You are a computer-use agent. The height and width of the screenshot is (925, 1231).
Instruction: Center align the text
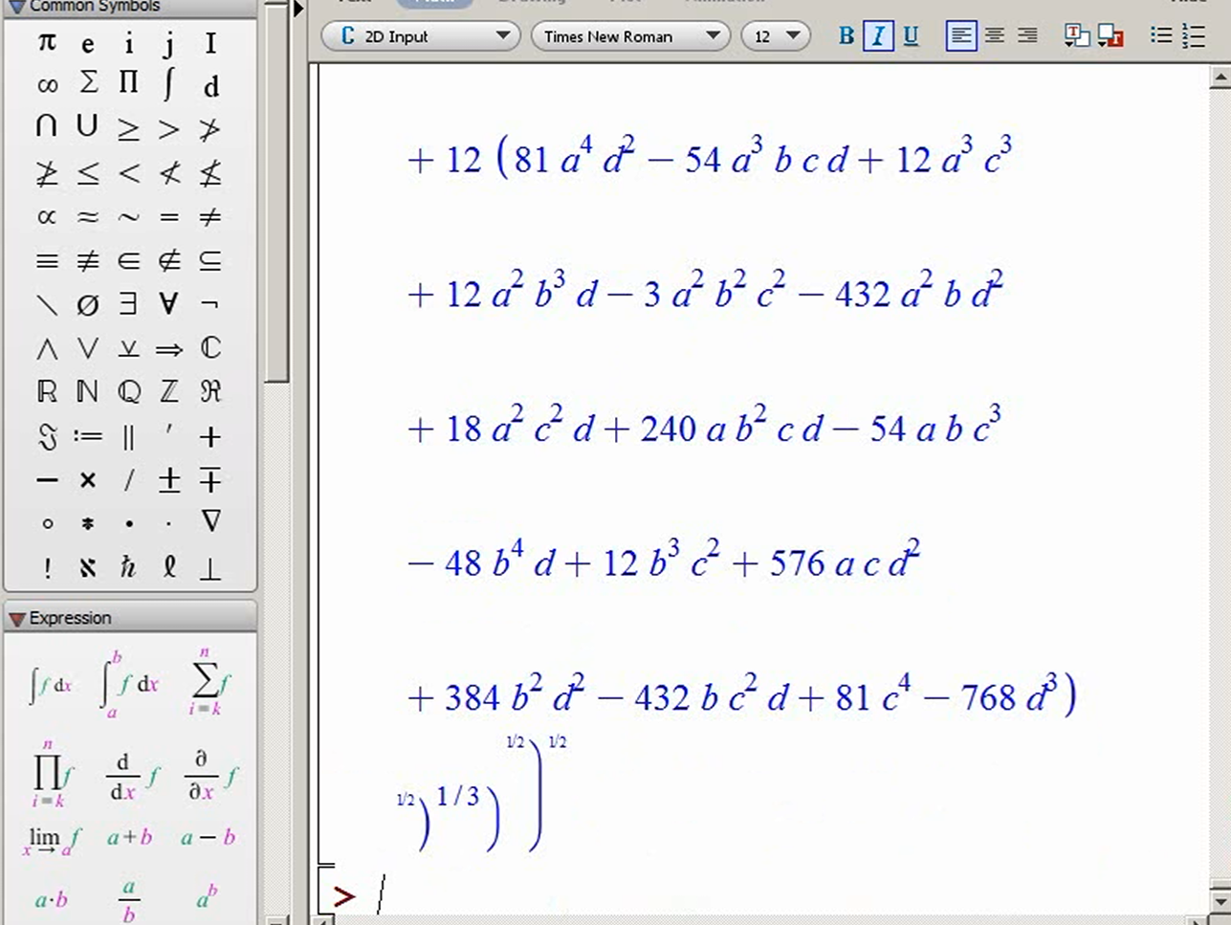tap(995, 36)
